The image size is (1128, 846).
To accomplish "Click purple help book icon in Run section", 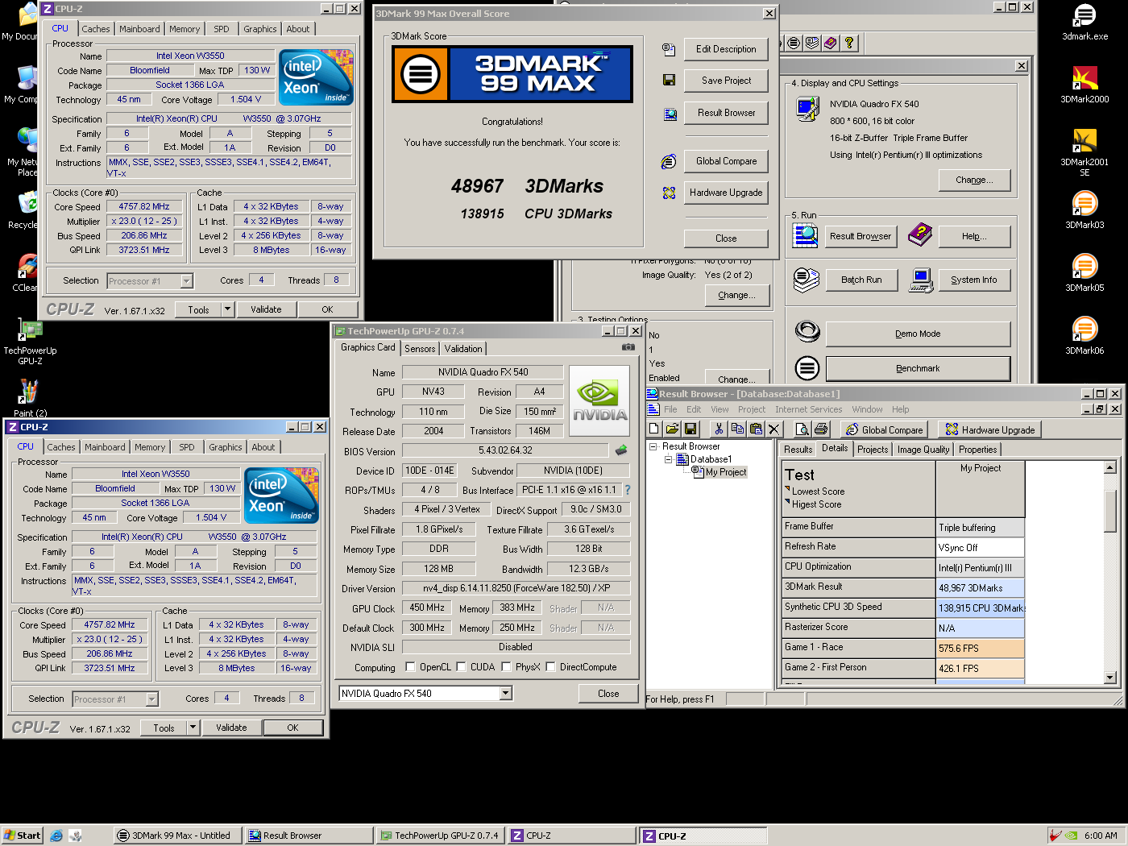I will point(920,235).
